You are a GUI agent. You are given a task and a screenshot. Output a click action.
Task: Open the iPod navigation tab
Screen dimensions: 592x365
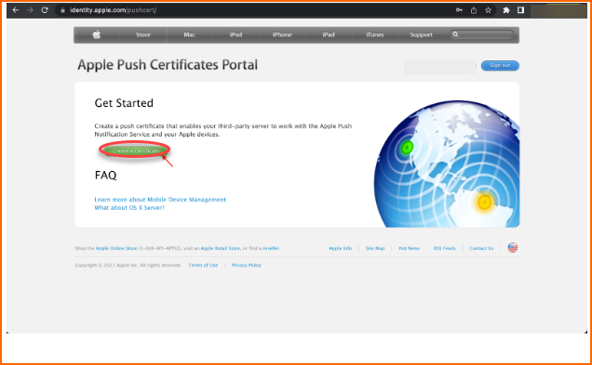(236, 34)
